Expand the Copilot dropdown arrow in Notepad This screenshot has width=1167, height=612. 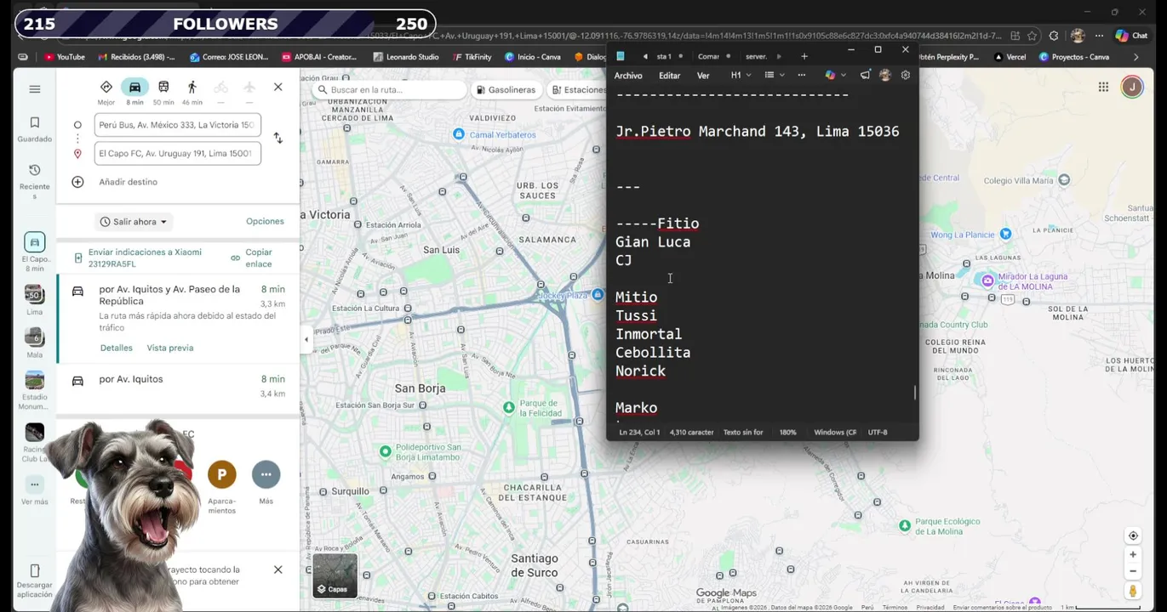pyautogui.click(x=843, y=76)
